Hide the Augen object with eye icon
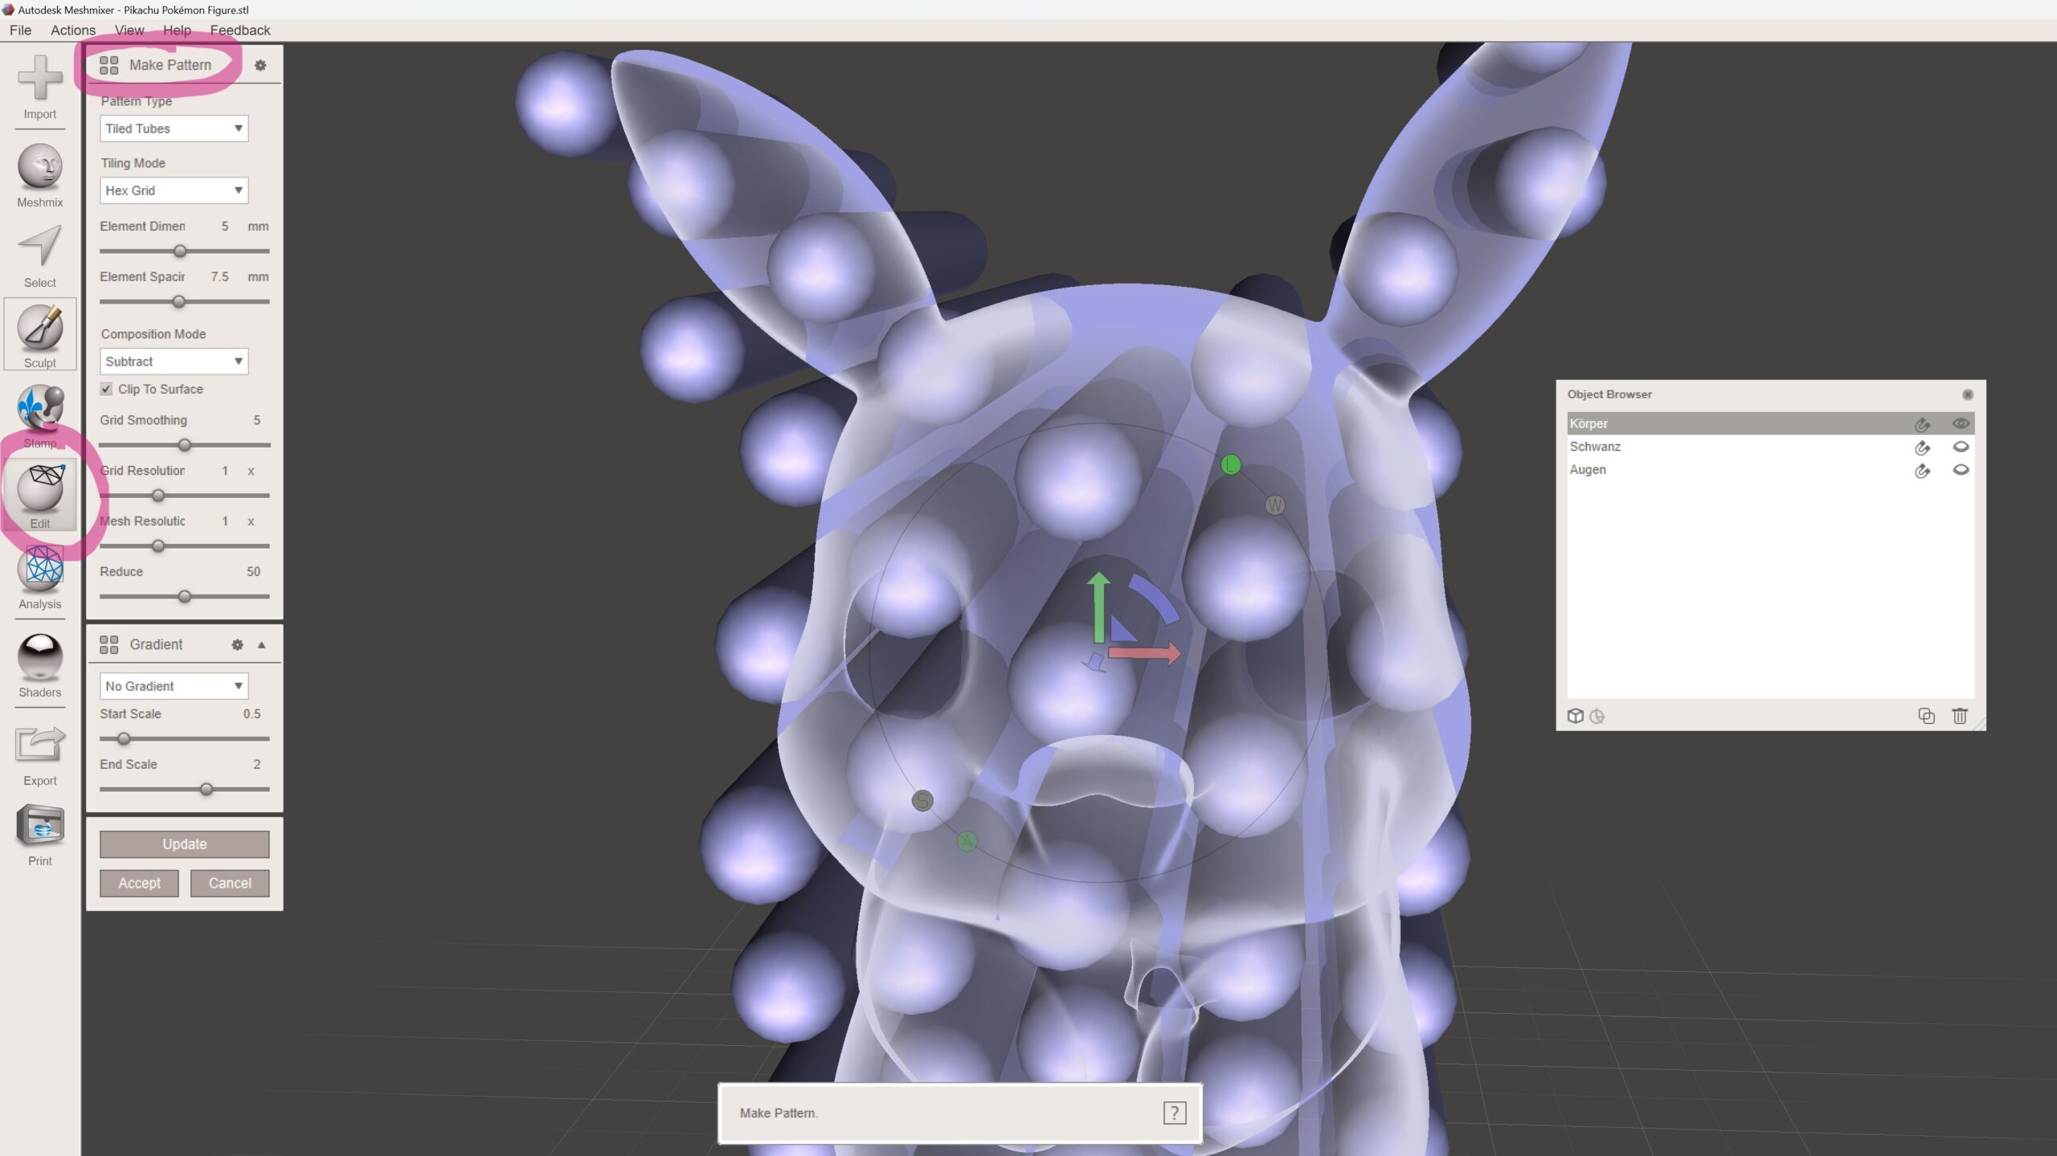 tap(1960, 470)
